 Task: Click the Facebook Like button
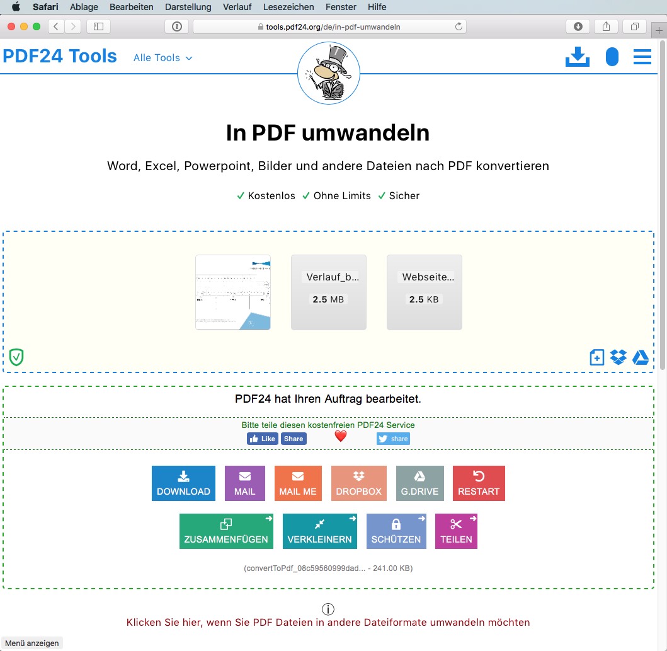263,439
